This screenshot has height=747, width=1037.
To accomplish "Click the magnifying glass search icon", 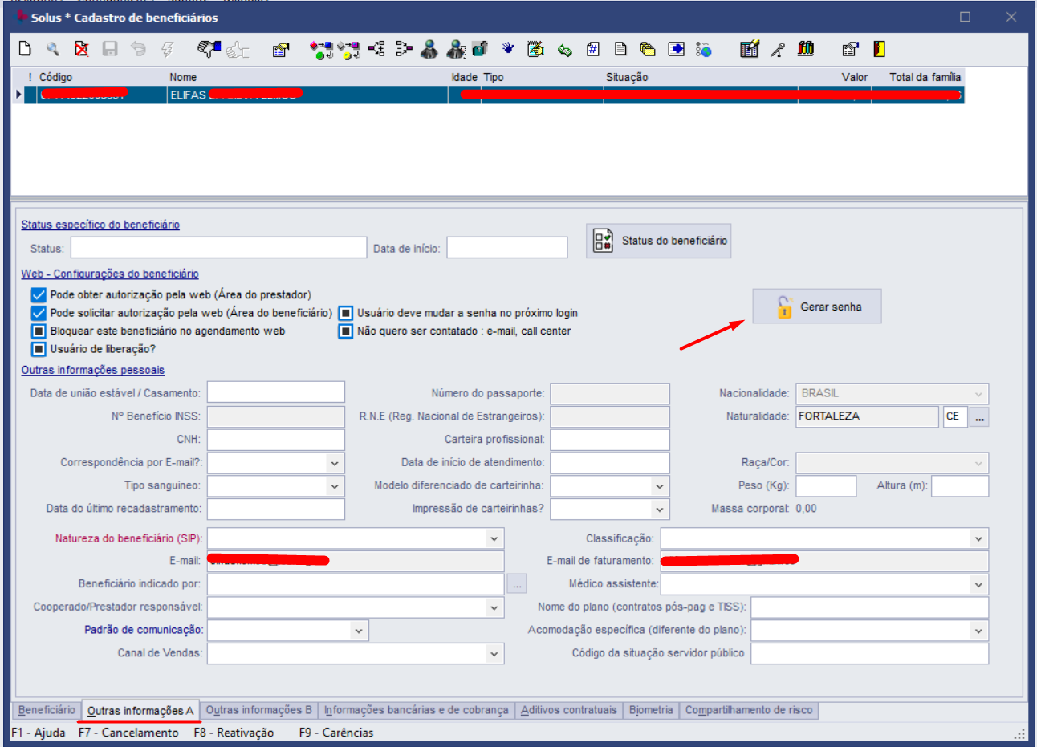I will click(x=53, y=49).
